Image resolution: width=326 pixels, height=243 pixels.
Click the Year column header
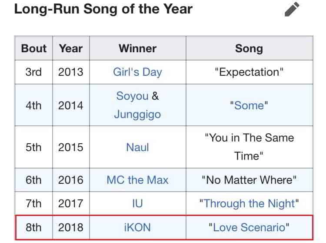[x=71, y=48]
